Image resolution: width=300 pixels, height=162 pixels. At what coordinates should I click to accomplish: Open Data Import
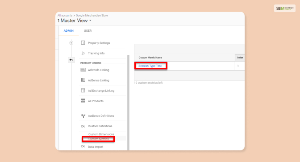pyautogui.click(x=96, y=147)
